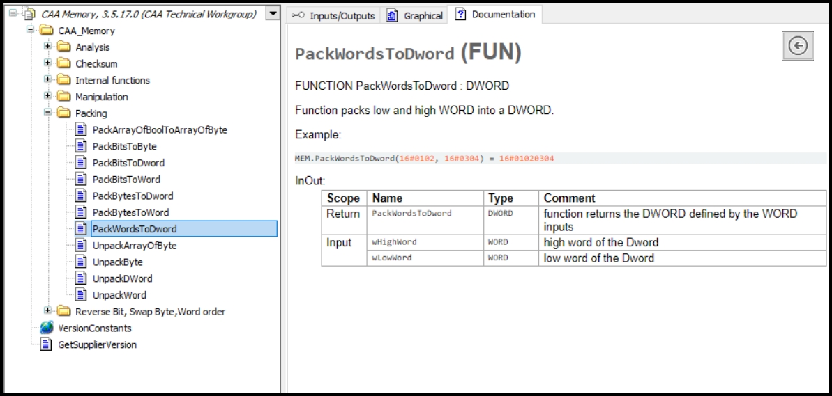Click the GetSupplierVersion document icon
832x396 pixels.
pyautogui.click(x=46, y=344)
